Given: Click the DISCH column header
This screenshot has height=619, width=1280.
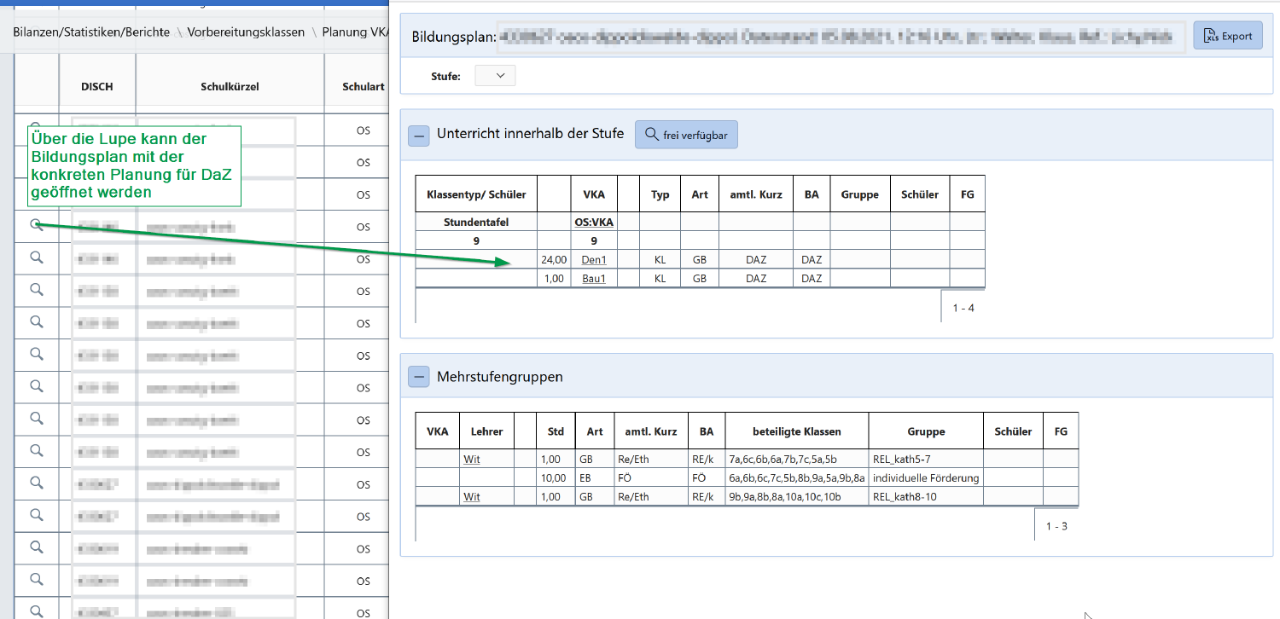Looking at the screenshot, I should (x=96, y=87).
